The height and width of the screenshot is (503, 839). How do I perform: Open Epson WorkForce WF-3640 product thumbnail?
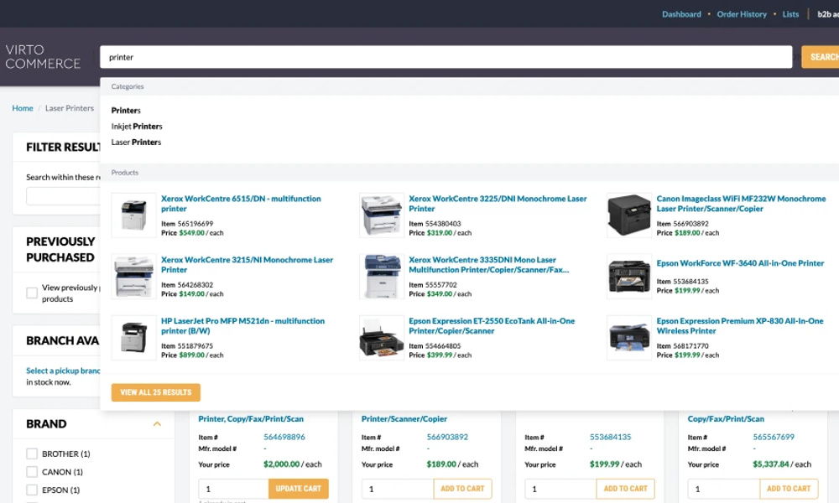[629, 277]
